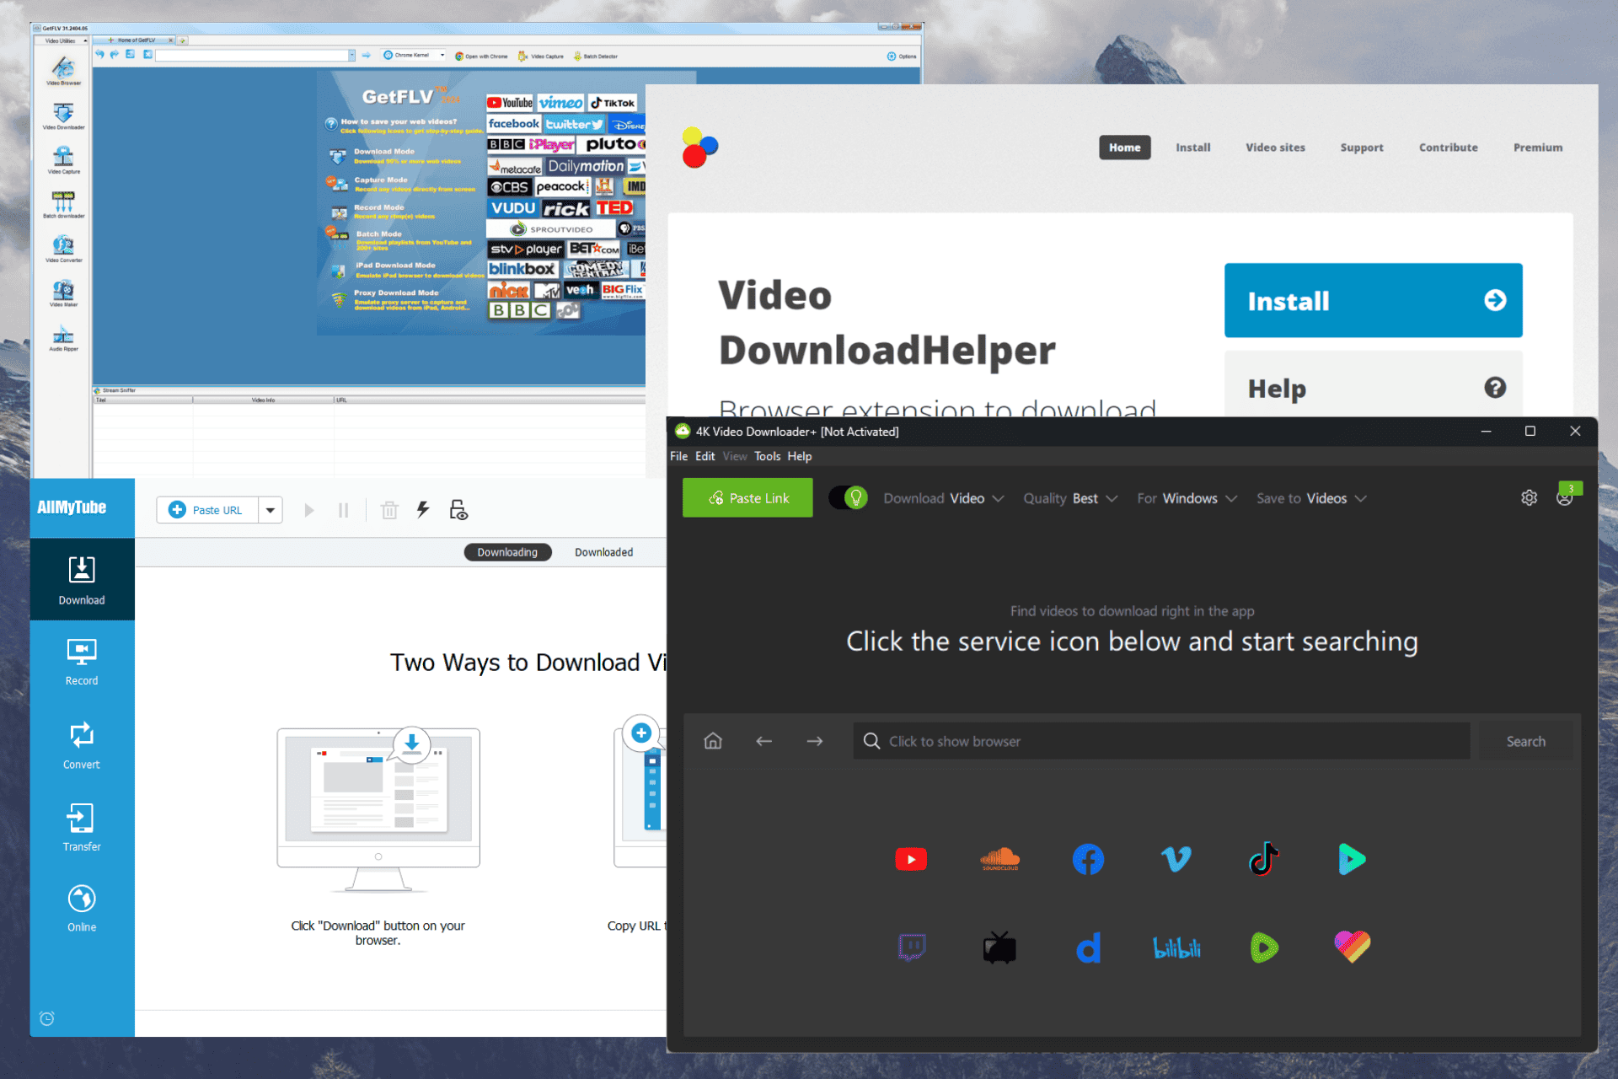Open the Paste URL dropdown arrow
The image size is (1618, 1079).
[271, 510]
